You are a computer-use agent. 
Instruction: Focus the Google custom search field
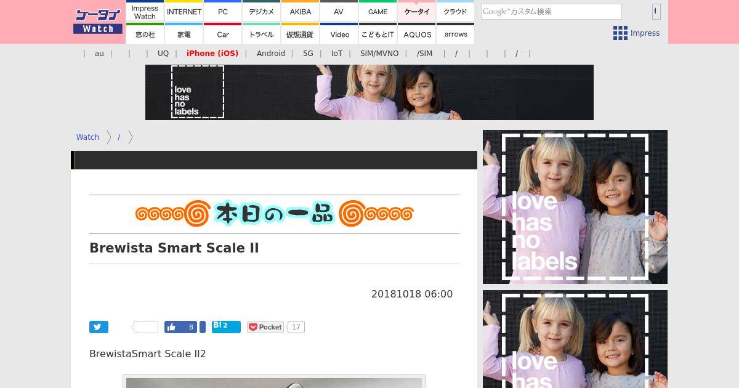pyautogui.click(x=551, y=12)
